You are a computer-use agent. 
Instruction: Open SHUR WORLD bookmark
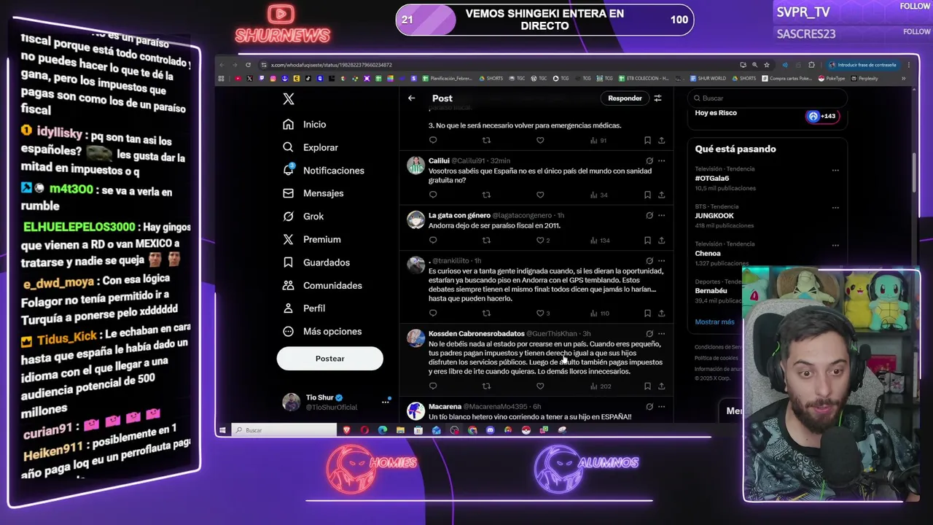pyautogui.click(x=708, y=78)
